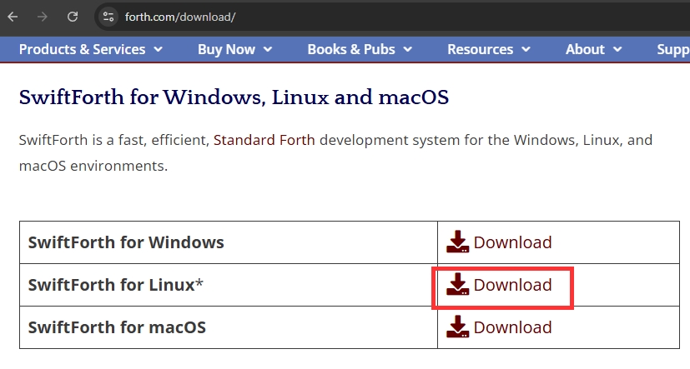Open the Resources menu label

pos(480,49)
